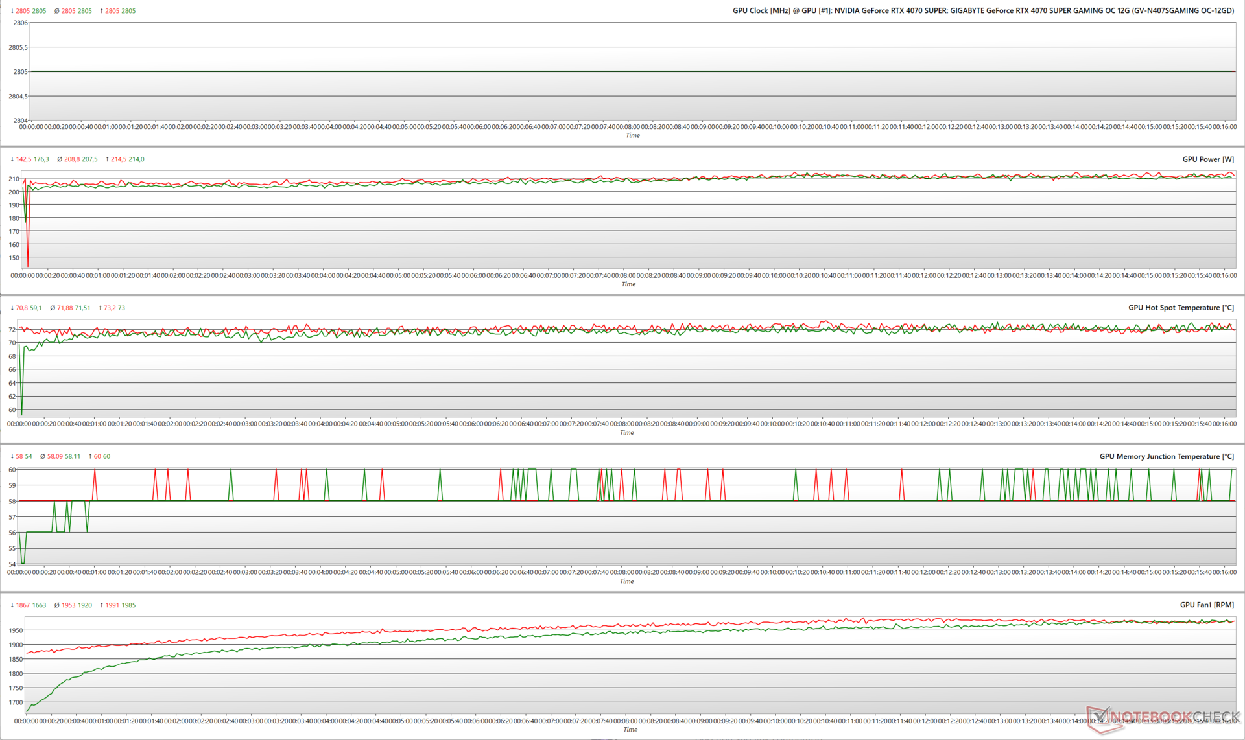The image size is (1245, 740).
Task: Select the minimum value 142,5 in GPU Power stats
Action: pos(23,159)
